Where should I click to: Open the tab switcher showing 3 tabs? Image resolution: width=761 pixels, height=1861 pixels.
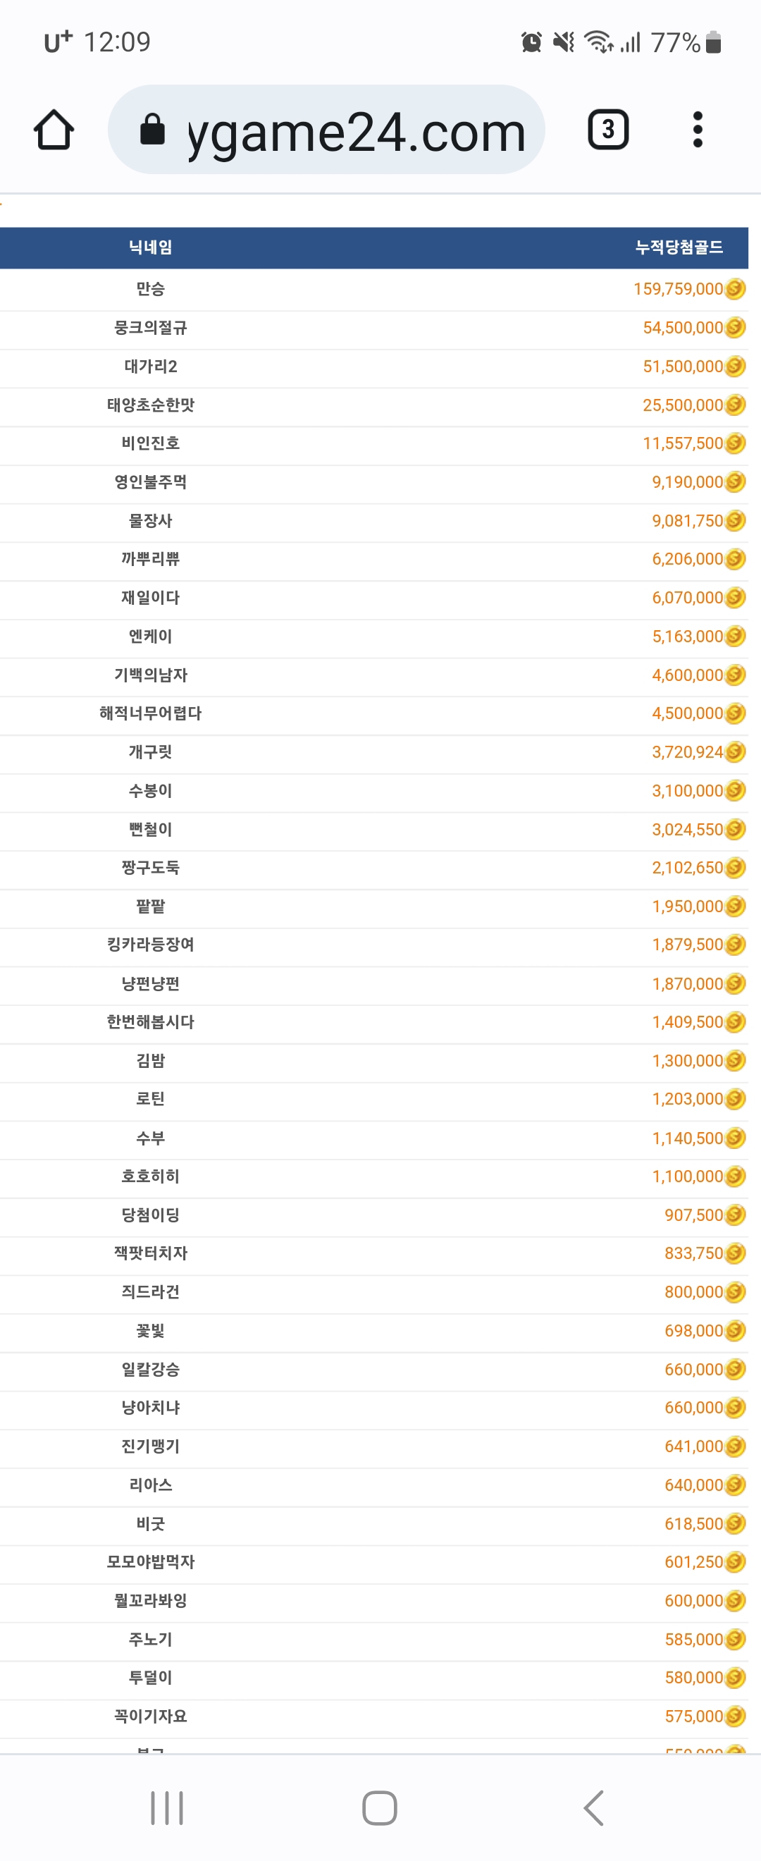[608, 130]
